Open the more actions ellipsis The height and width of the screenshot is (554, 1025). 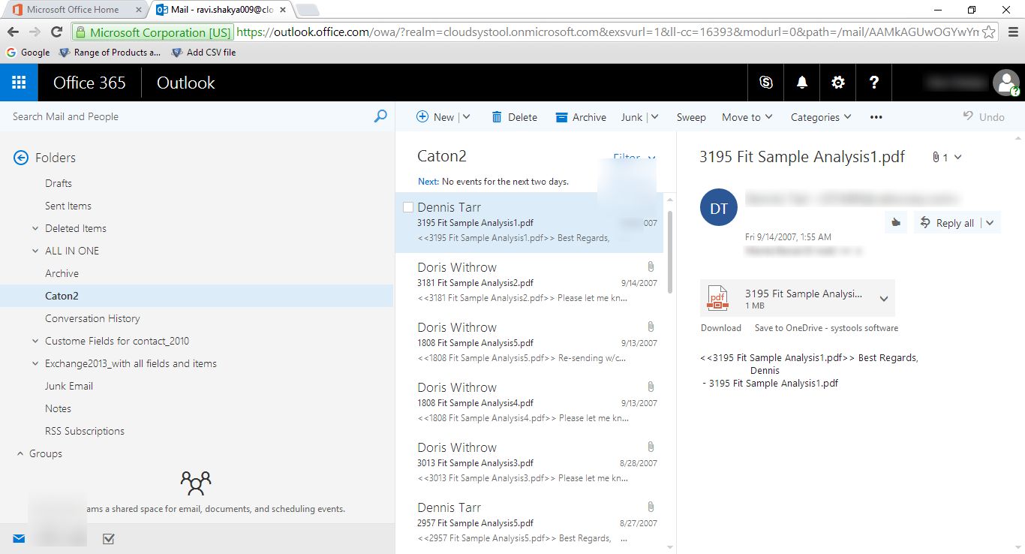tap(876, 117)
